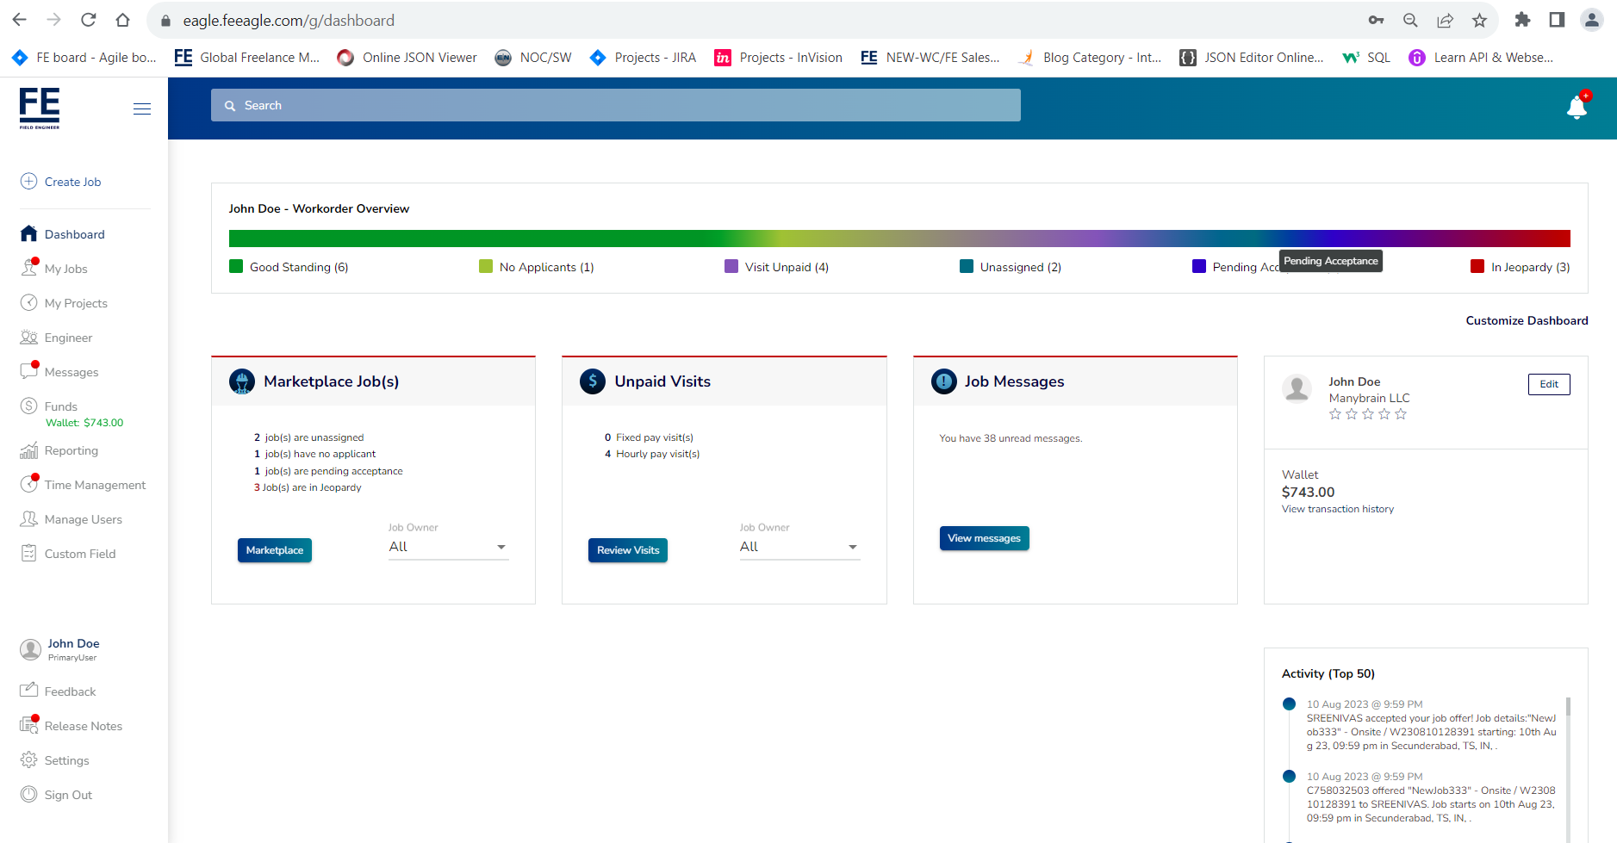
Task: Click the Manage Users icon
Action: click(28, 518)
